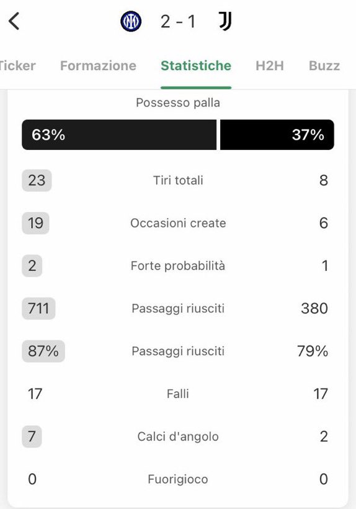Select the Statistiche tab
The width and height of the screenshot is (356, 509).
[196, 66]
